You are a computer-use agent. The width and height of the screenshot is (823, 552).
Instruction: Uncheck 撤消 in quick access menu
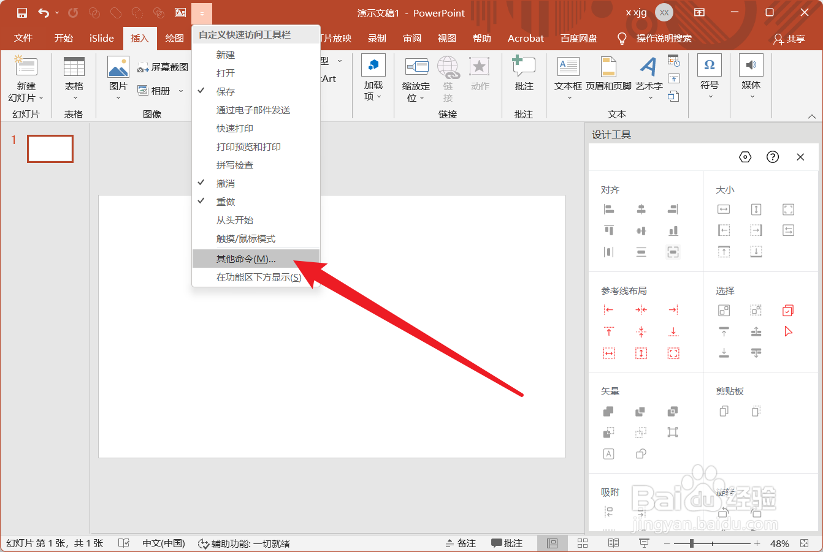pos(256,183)
